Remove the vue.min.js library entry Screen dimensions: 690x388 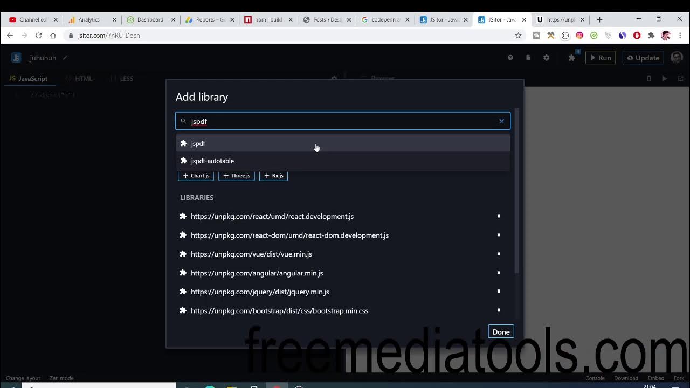point(499,254)
